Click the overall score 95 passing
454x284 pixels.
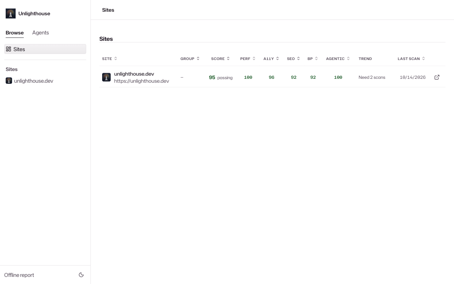pos(221,77)
